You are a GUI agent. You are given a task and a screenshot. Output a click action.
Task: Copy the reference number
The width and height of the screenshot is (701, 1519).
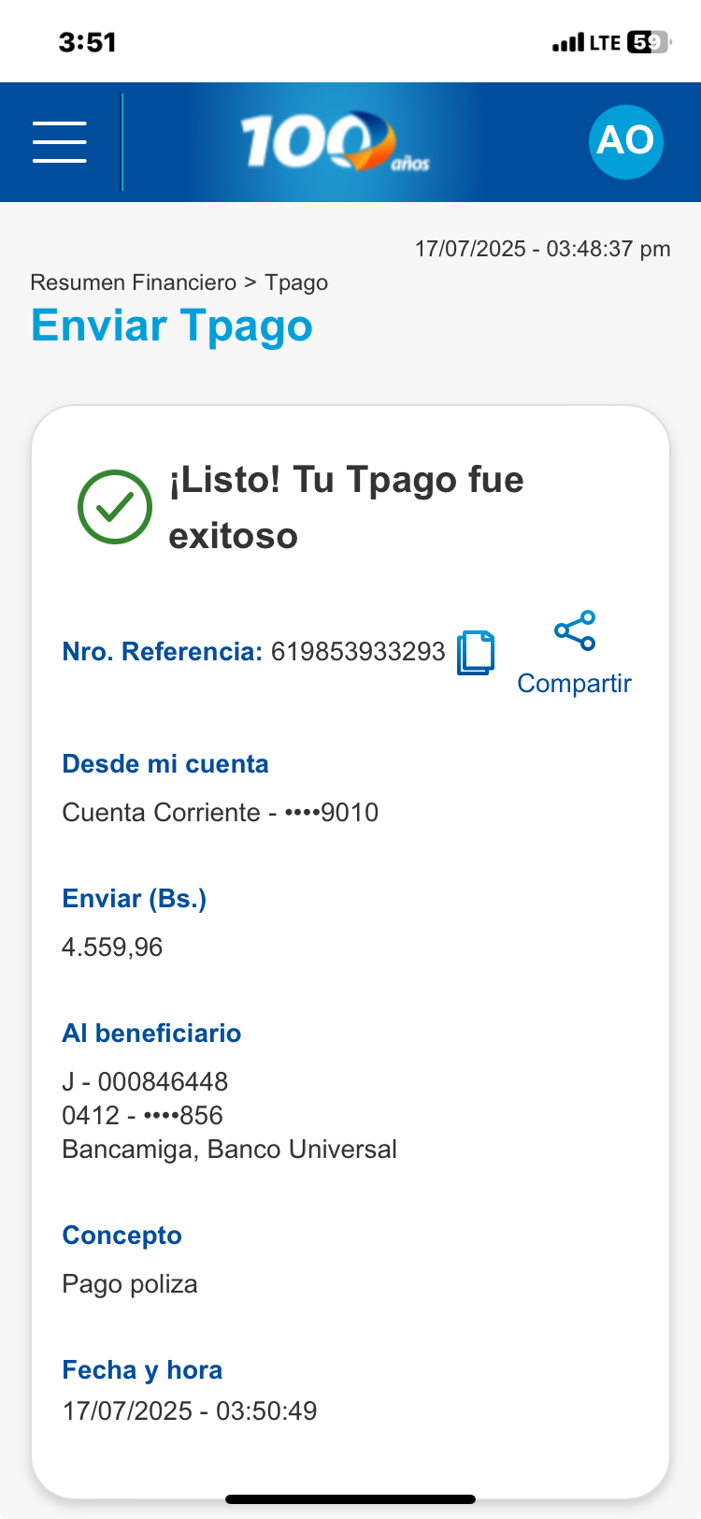[476, 653]
